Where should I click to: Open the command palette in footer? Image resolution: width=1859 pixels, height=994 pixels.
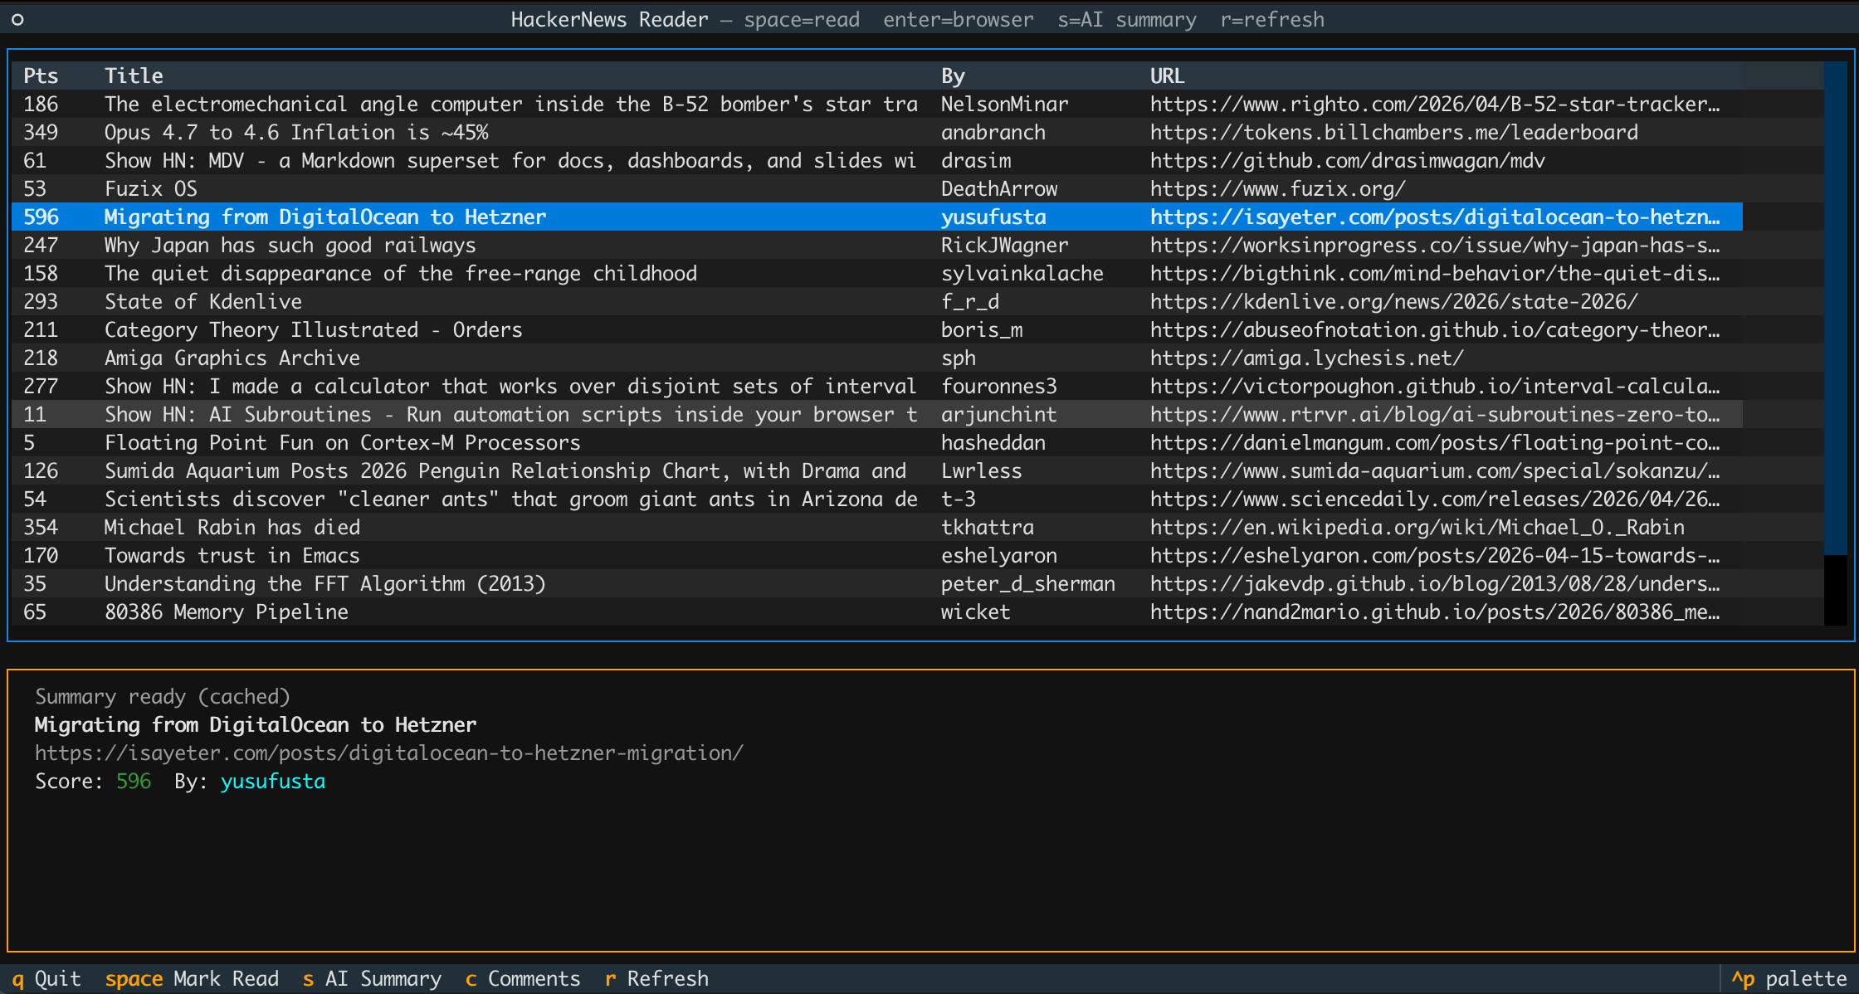(1788, 979)
